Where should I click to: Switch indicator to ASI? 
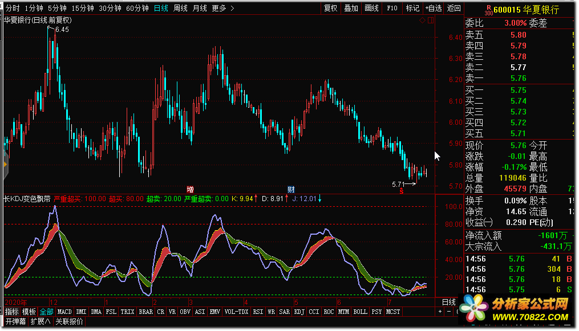[x=200, y=312]
